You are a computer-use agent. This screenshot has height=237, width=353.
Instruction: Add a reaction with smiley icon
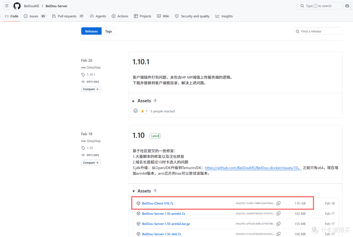pos(136,111)
